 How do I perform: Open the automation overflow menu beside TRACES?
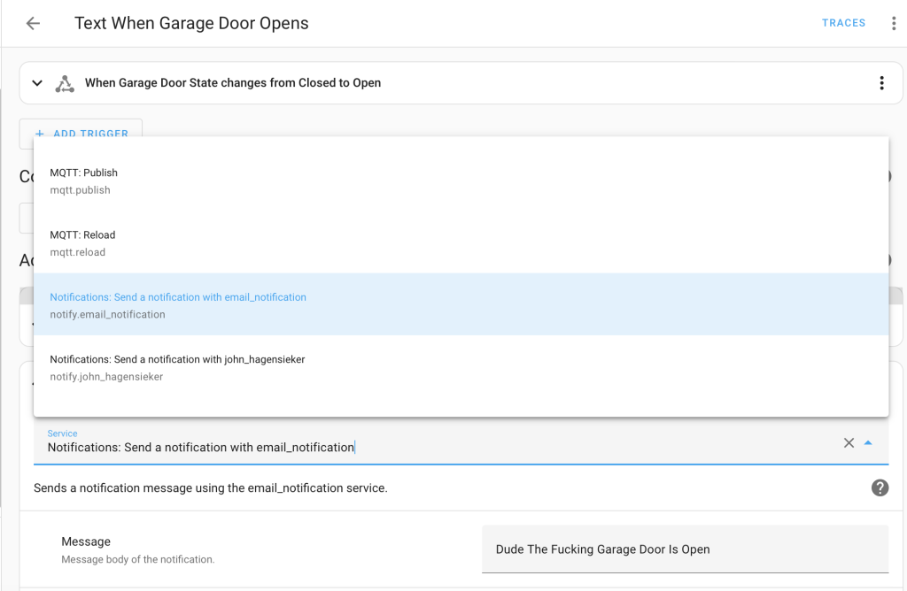893,23
